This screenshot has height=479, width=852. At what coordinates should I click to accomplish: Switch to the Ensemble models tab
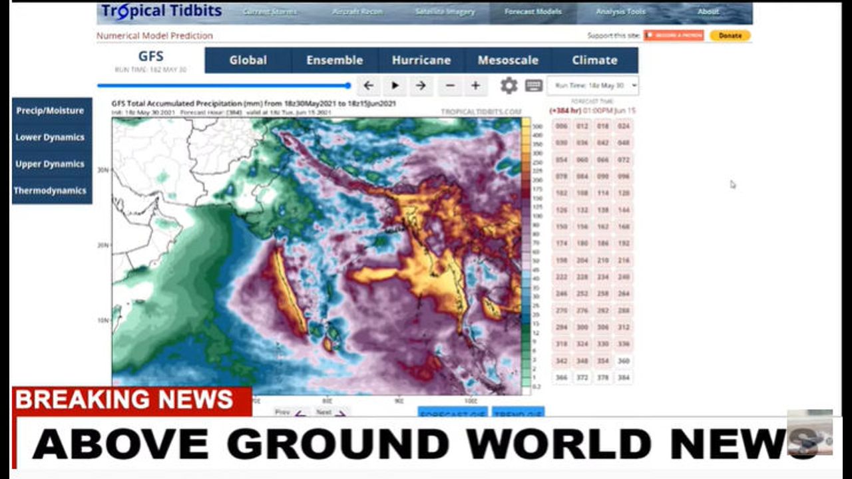tap(334, 60)
